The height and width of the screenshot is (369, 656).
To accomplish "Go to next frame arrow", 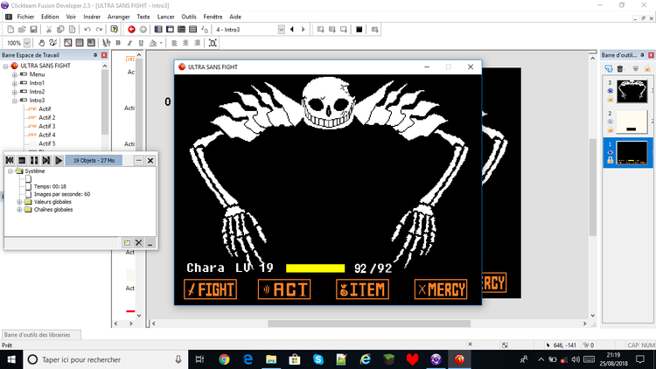I will (304, 29).
